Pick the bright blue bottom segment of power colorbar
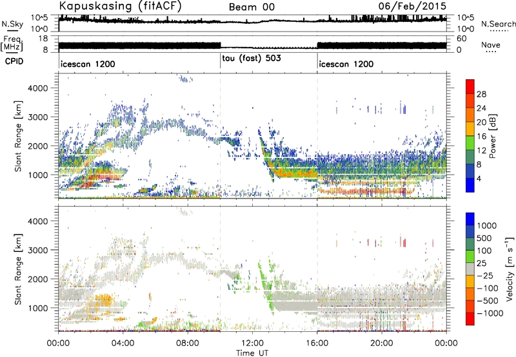516x357 pixels. pyautogui.click(x=470, y=185)
